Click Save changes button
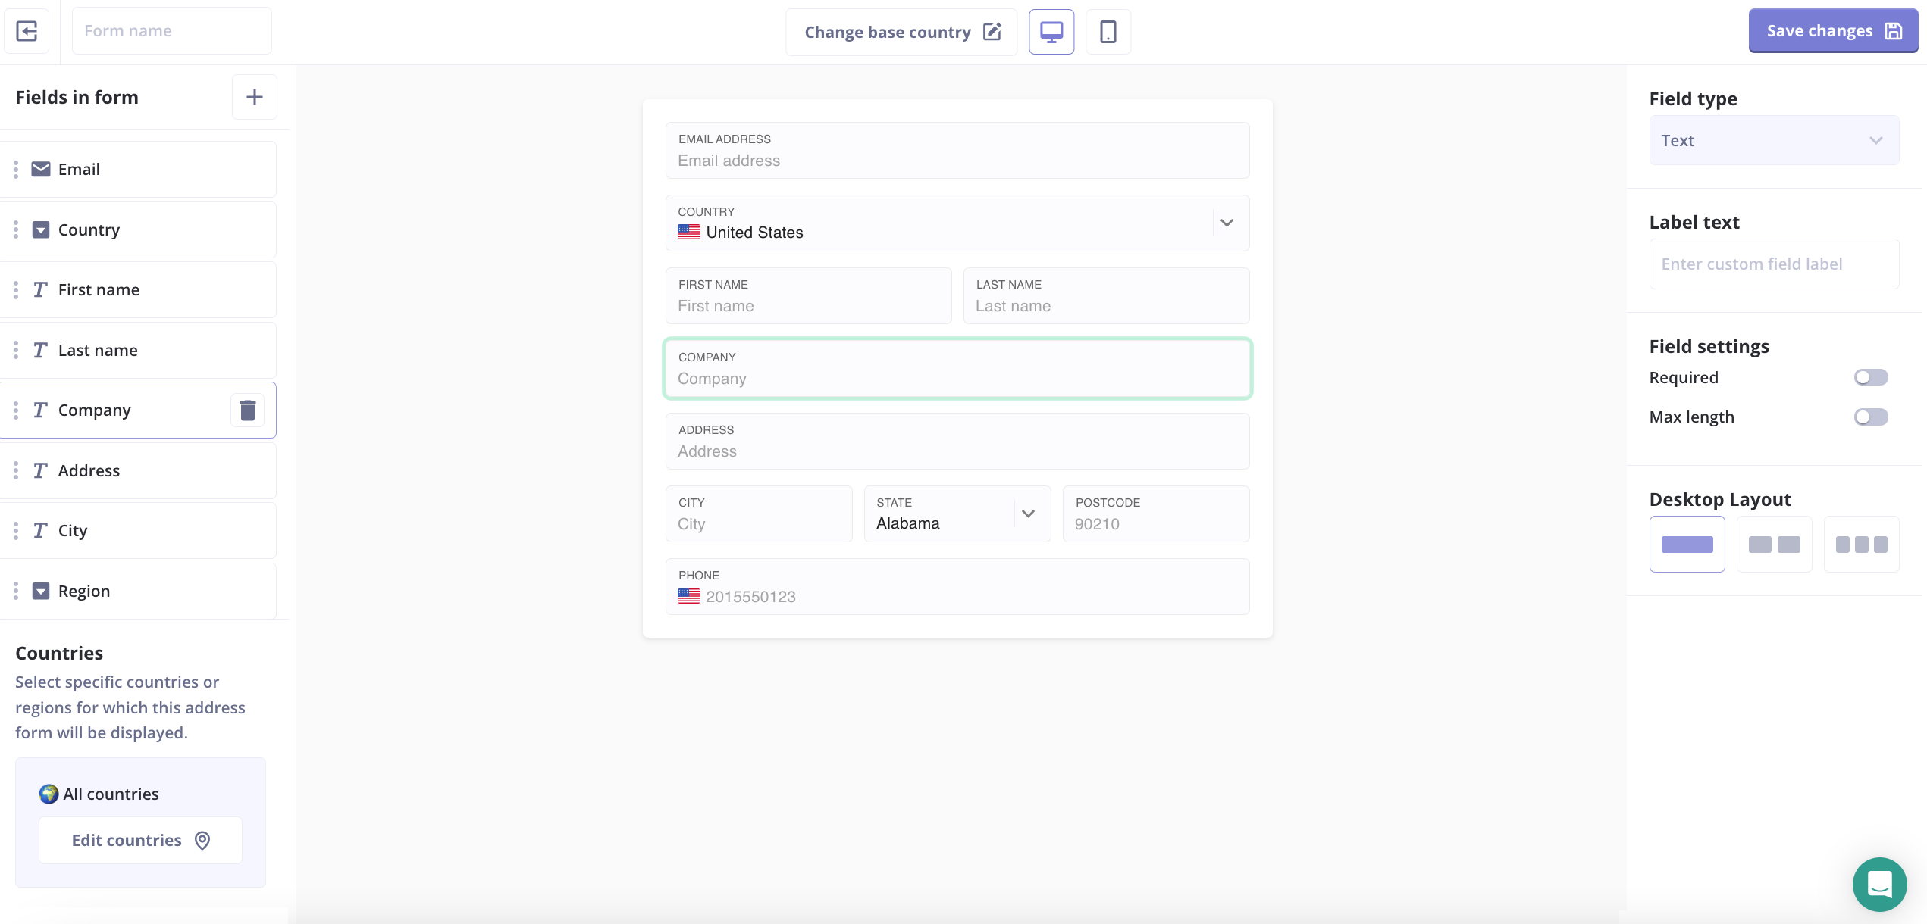The image size is (1927, 924). pos(1832,31)
